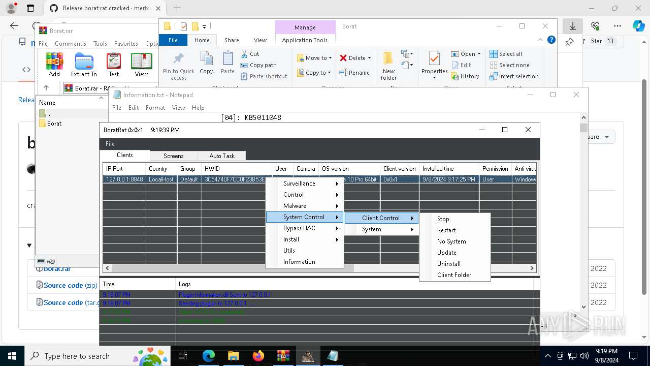
Task: Open the Delete dropdown in ribbon
Action: click(x=355, y=58)
